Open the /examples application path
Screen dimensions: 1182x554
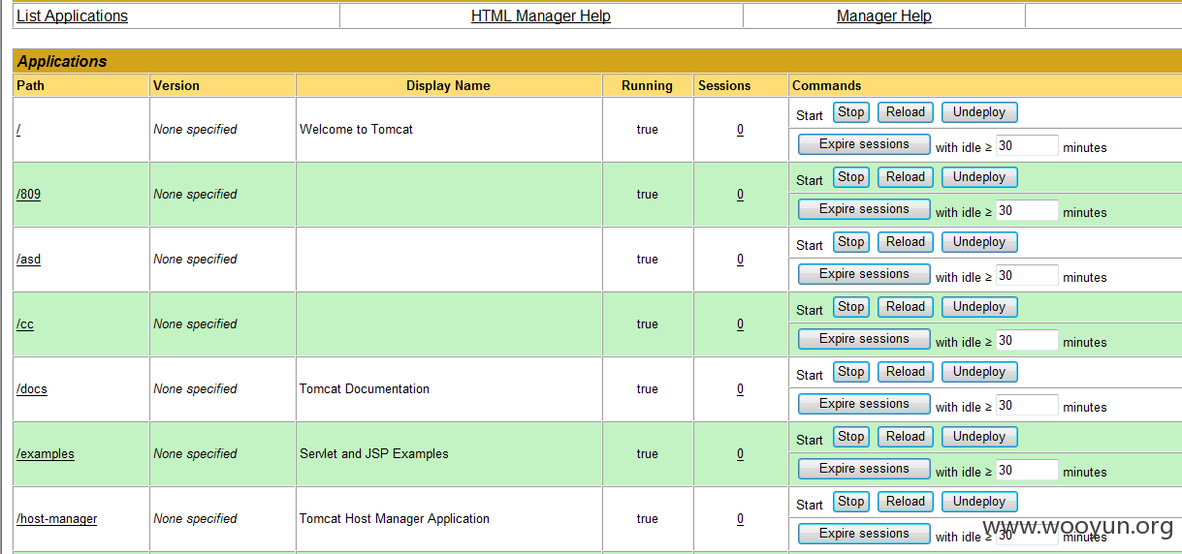[46, 453]
